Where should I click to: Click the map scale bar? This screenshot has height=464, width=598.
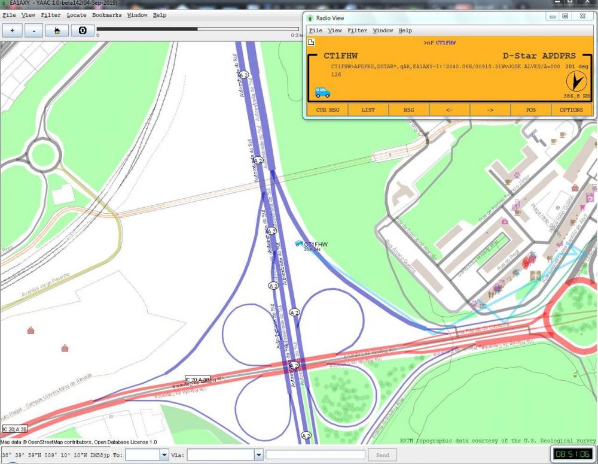click(x=197, y=29)
